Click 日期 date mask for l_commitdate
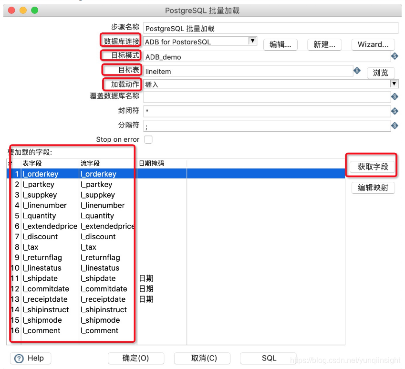This screenshot has width=405, height=369. tap(146, 289)
